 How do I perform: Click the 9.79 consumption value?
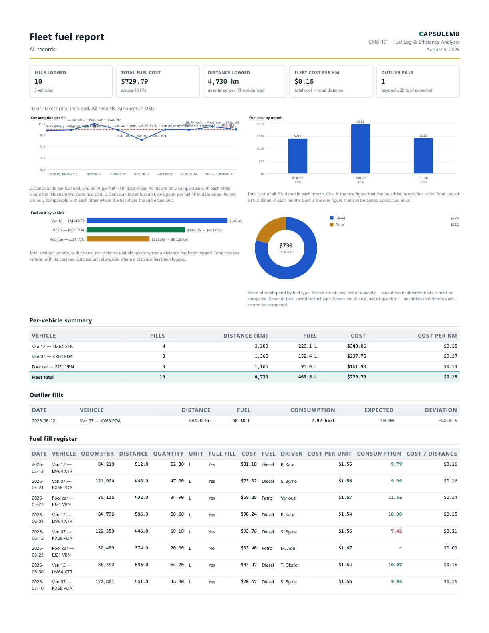tap(396, 464)
